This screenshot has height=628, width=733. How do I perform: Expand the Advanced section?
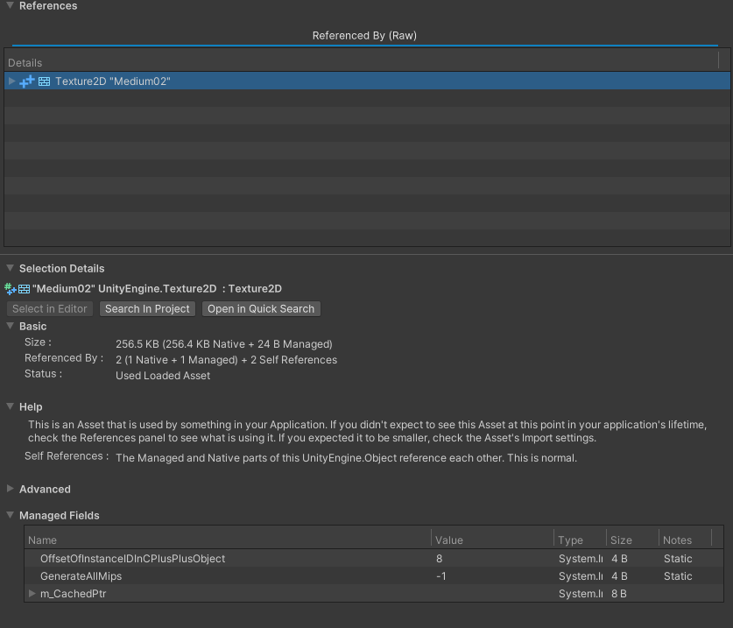(x=9, y=489)
